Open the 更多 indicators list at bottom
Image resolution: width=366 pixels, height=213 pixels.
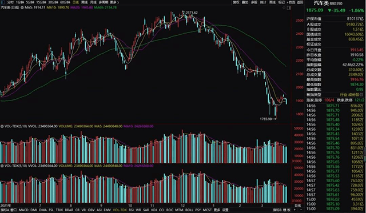click(217, 210)
